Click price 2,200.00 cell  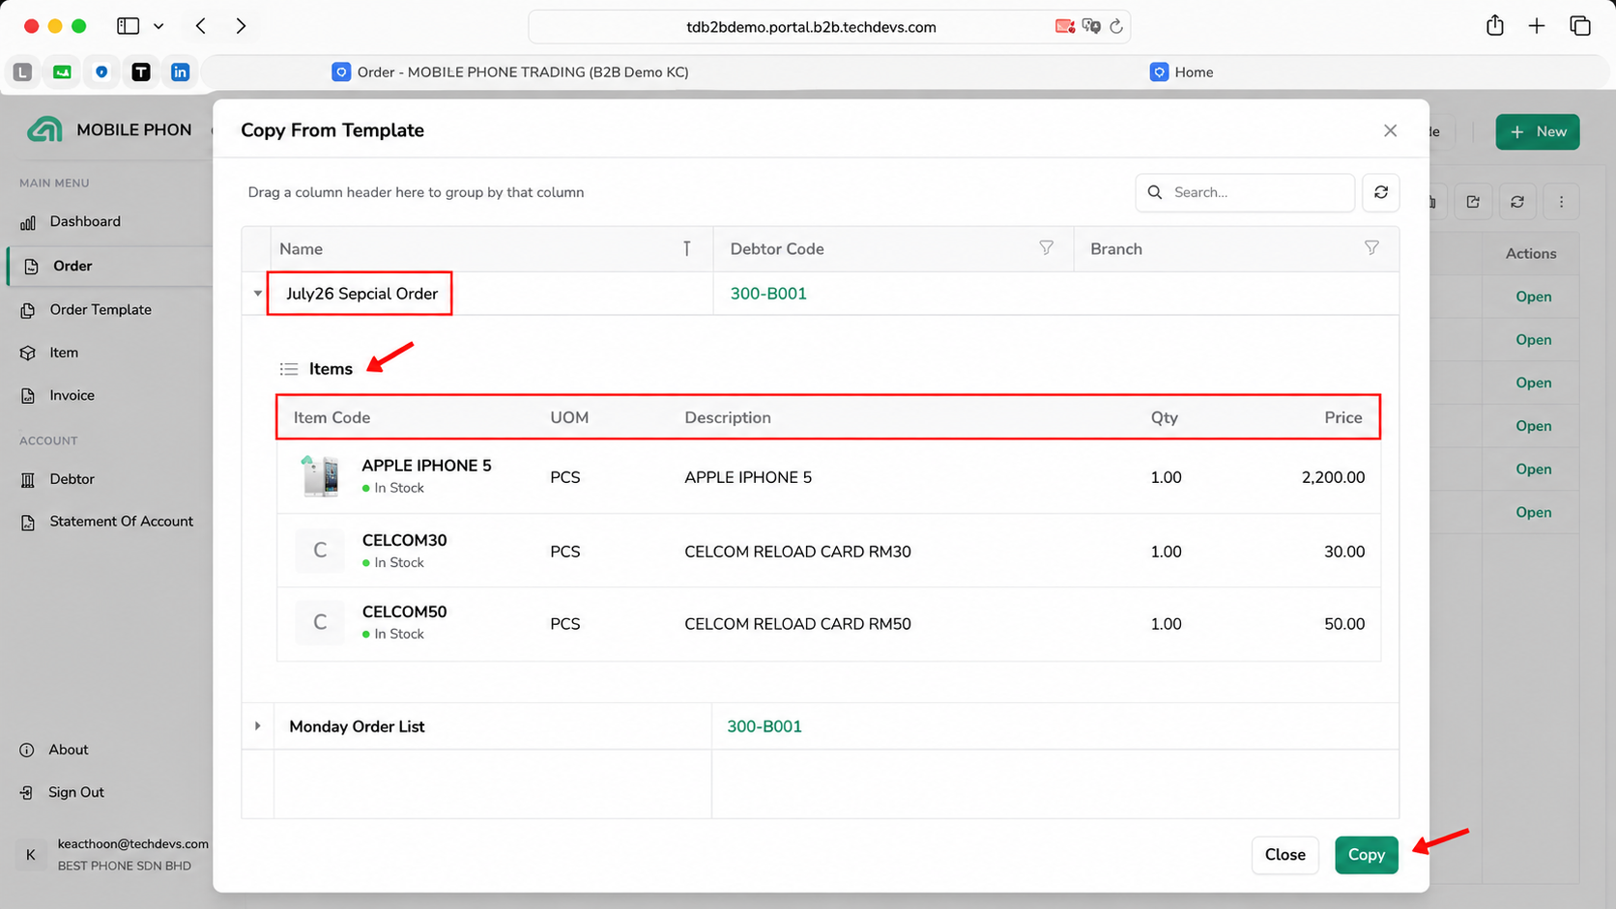[1333, 477]
